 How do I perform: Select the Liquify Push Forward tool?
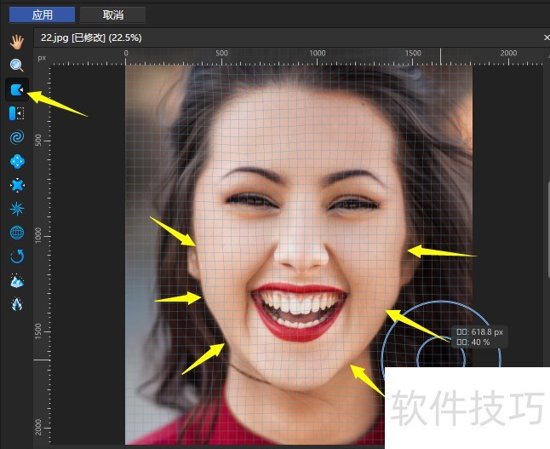[17, 89]
